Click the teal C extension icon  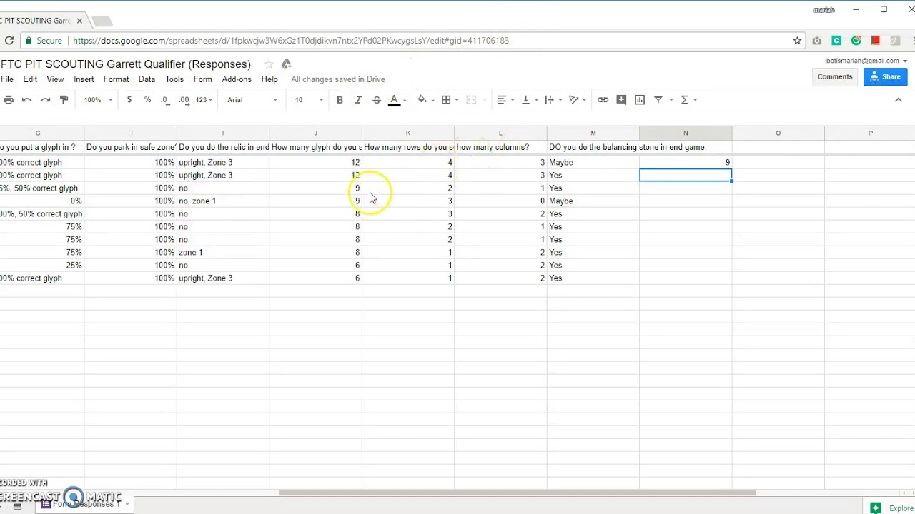[x=836, y=41]
